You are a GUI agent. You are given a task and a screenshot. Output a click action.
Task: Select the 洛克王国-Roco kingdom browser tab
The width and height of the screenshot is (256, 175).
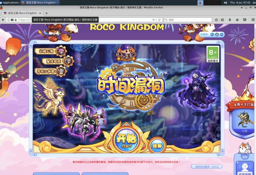coord(22,13)
